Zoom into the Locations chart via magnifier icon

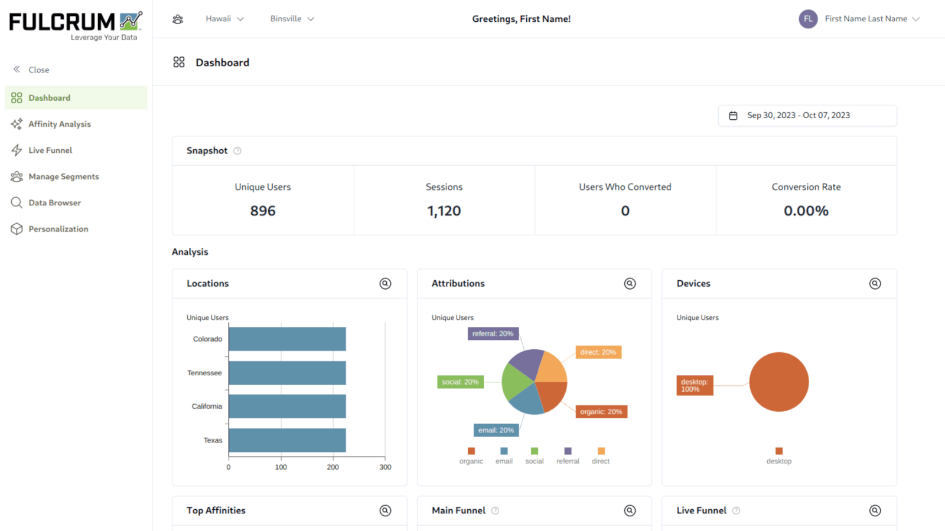(385, 283)
